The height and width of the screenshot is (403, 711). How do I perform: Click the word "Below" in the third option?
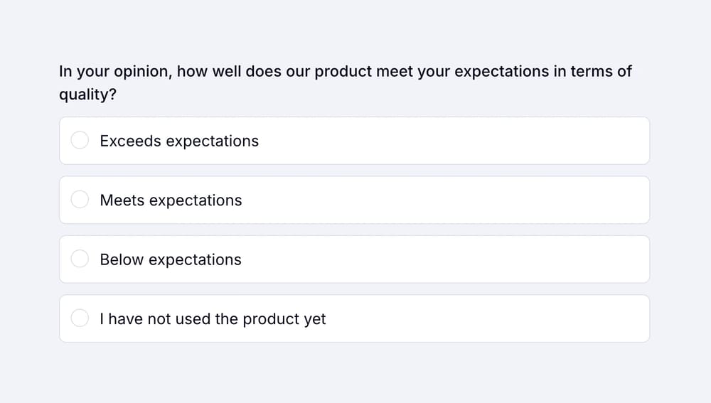pos(121,259)
